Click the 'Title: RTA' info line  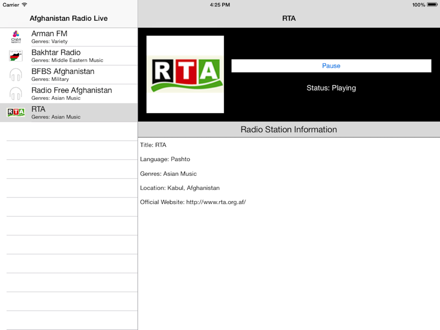pyautogui.click(x=153, y=145)
